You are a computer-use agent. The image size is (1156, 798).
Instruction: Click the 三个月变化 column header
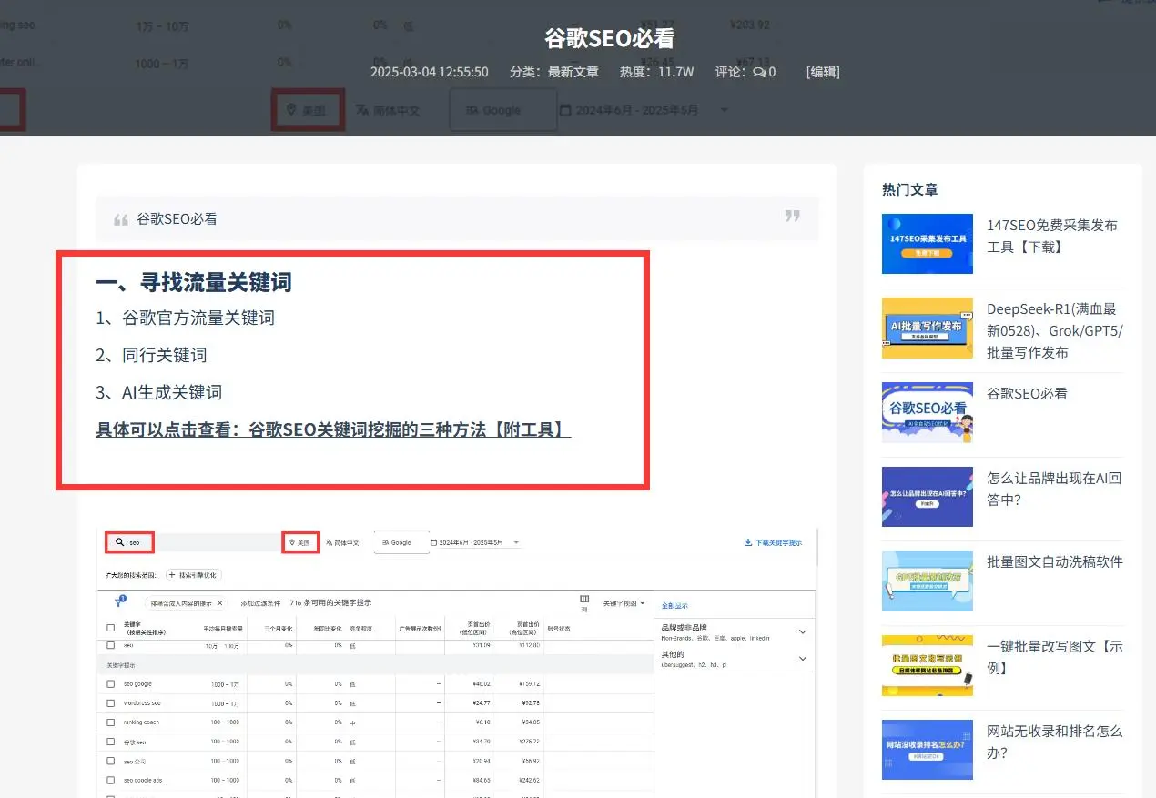pyautogui.click(x=277, y=629)
